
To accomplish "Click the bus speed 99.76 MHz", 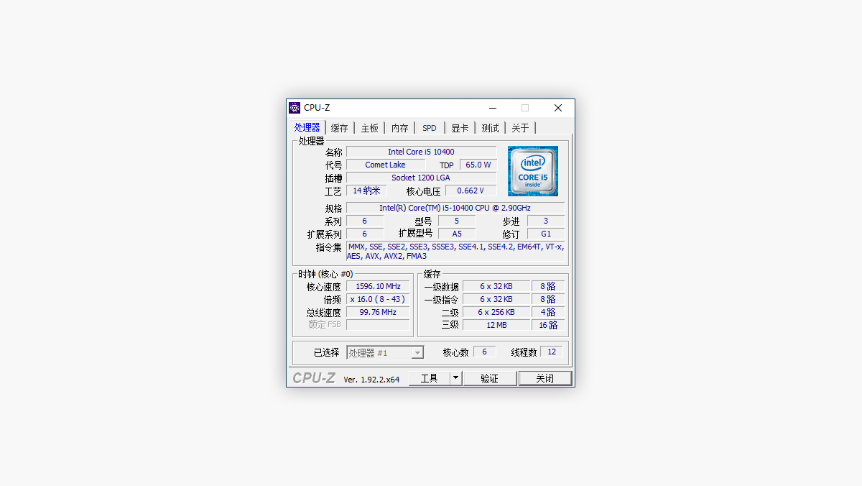I will tap(378, 312).
